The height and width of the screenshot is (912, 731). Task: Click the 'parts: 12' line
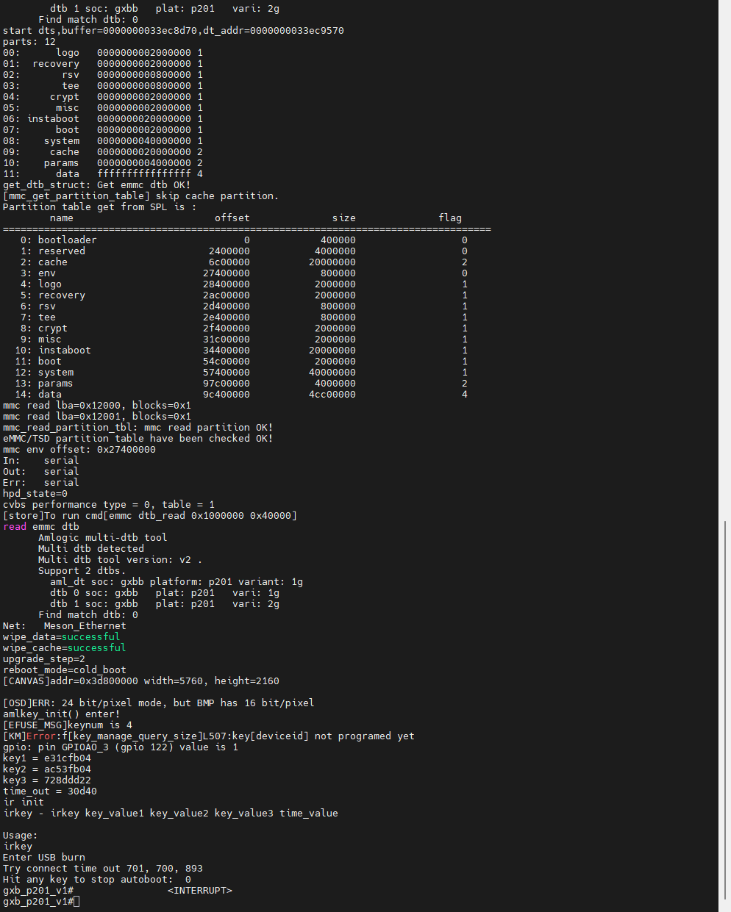pos(29,42)
